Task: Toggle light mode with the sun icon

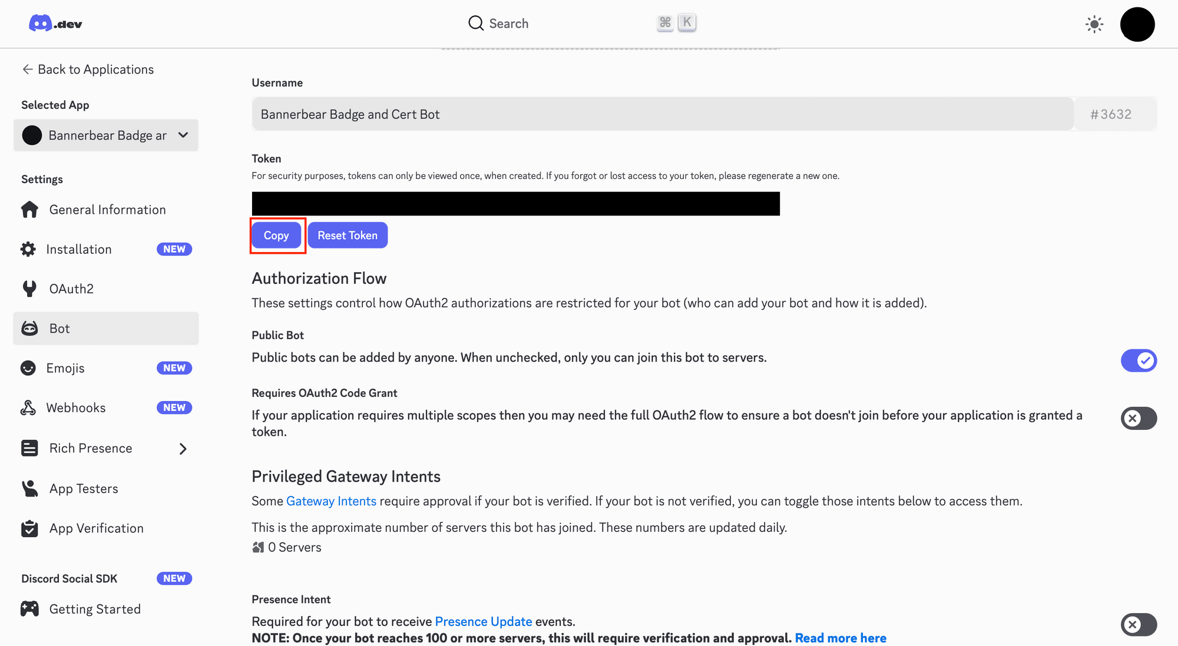Action: coord(1094,24)
